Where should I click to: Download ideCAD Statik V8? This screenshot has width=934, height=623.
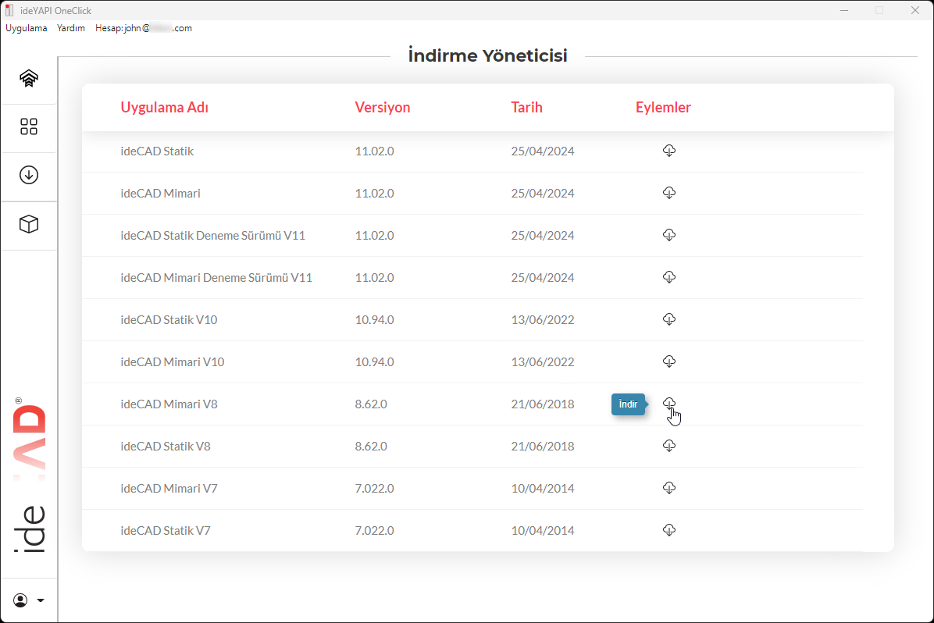coord(668,446)
